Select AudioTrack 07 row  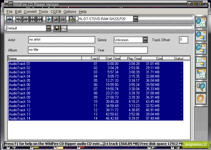96,89
